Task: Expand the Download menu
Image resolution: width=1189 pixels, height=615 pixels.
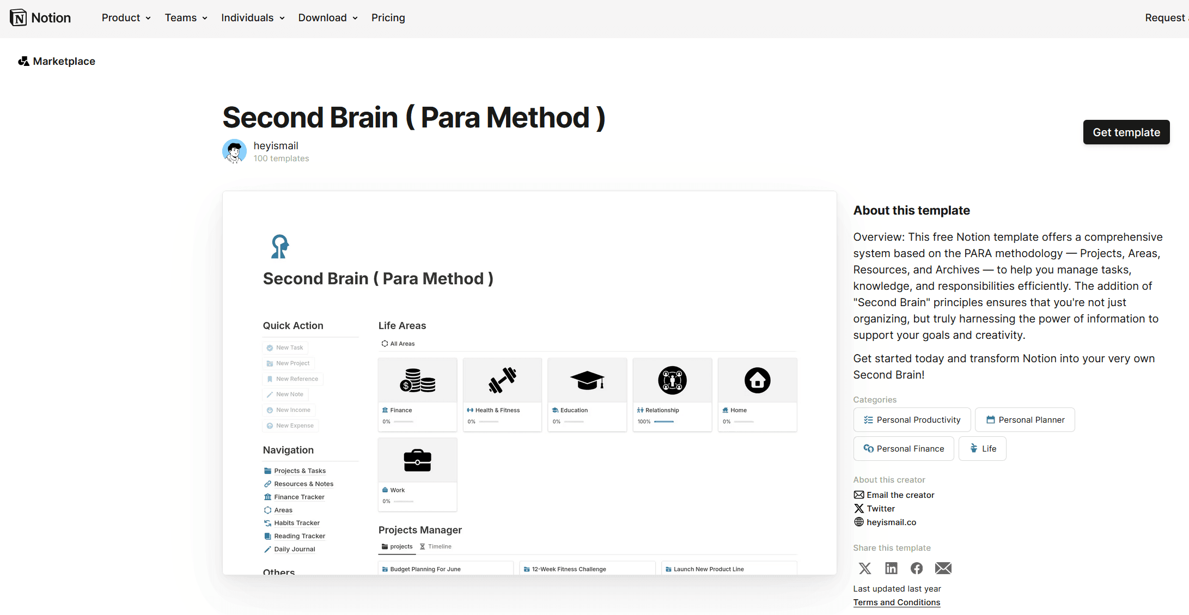Action: pyautogui.click(x=328, y=18)
